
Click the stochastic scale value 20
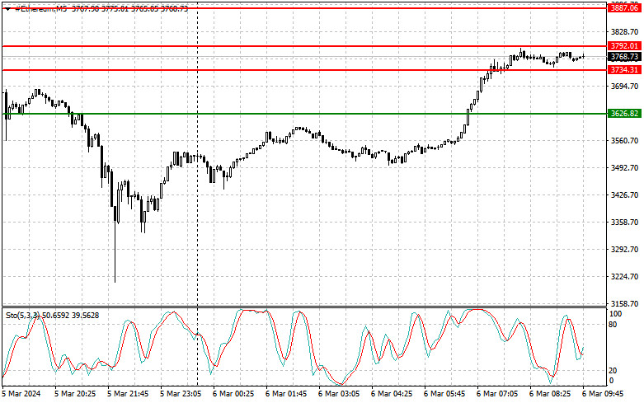613,371
